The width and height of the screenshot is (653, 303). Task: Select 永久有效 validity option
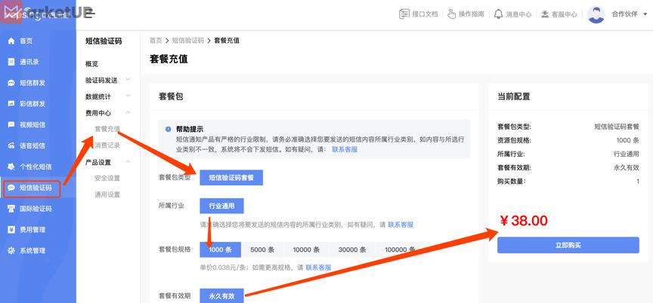coord(221,296)
